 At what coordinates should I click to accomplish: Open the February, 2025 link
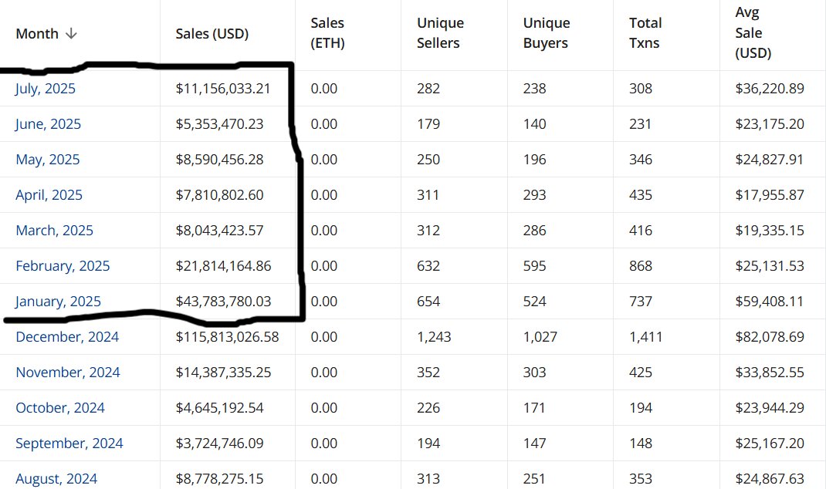pyautogui.click(x=63, y=266)
